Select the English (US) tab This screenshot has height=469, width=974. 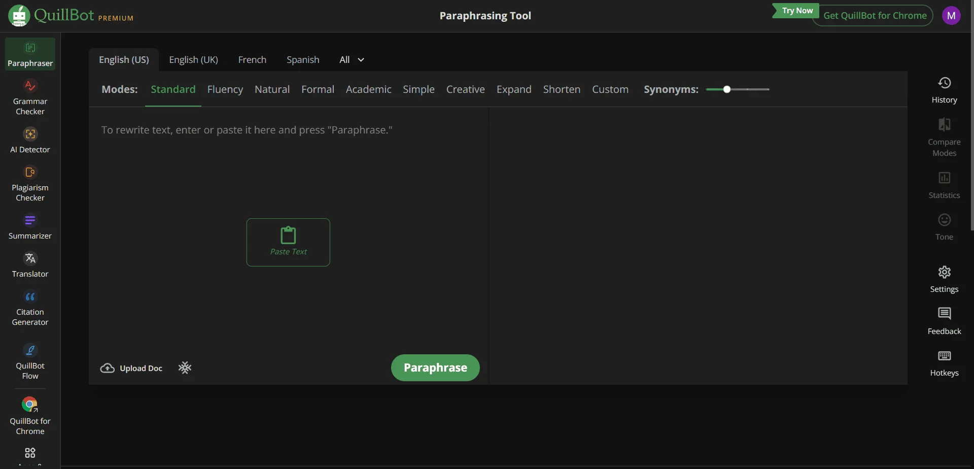click(x=124, y=60)
